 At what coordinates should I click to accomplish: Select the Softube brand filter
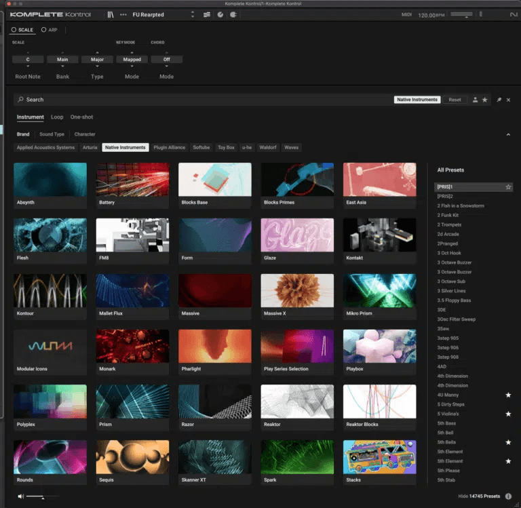[x=201, y=147]
